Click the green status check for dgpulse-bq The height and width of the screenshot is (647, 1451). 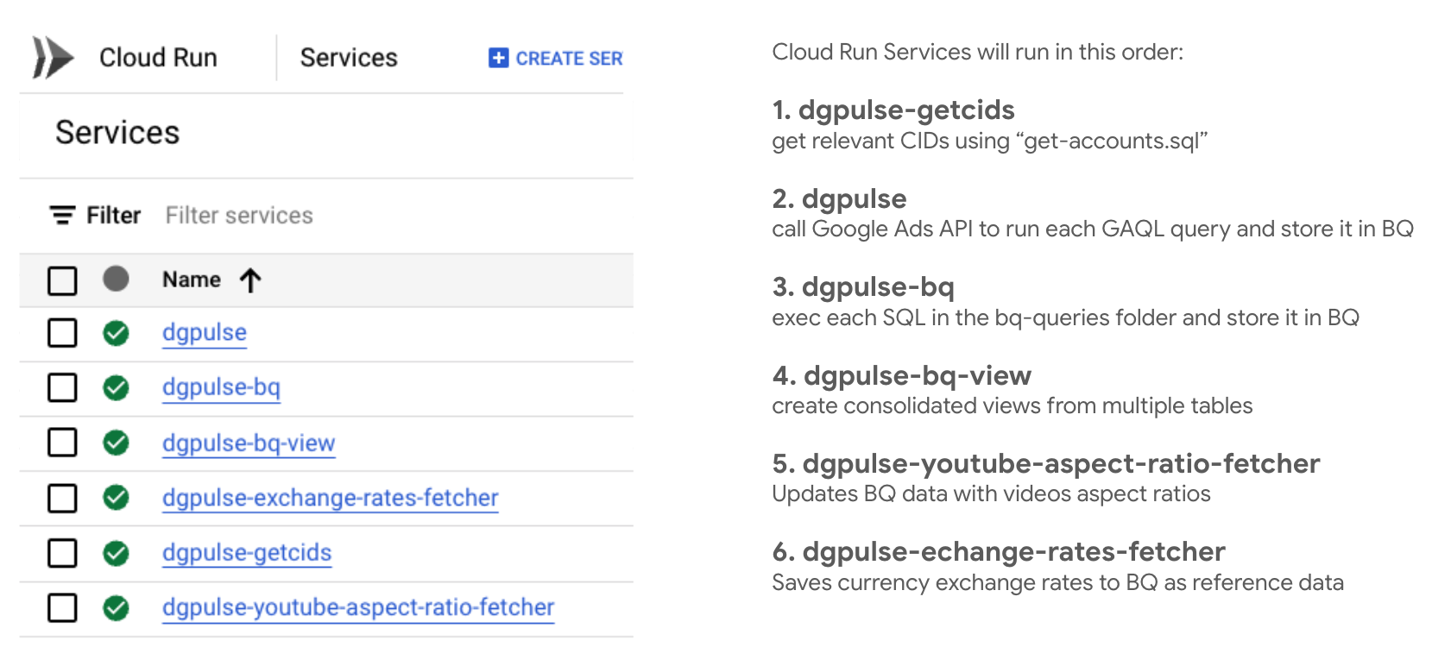116,388
